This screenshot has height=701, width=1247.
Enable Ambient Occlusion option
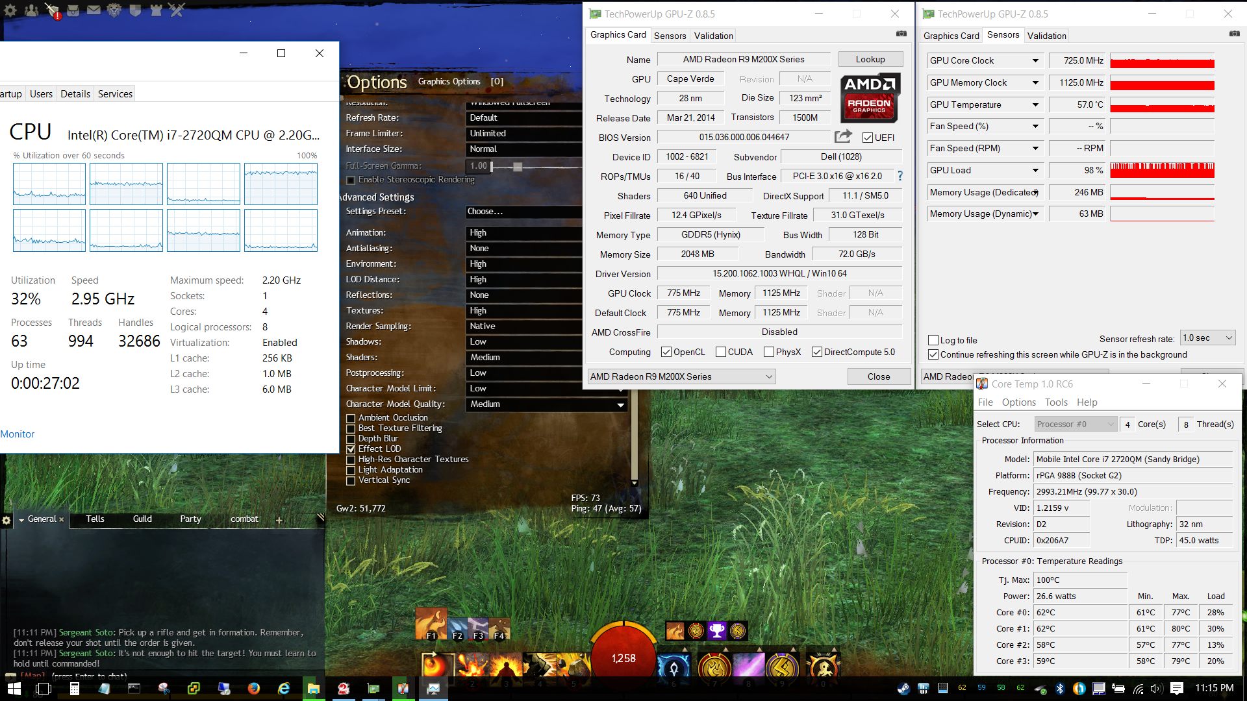351,418
